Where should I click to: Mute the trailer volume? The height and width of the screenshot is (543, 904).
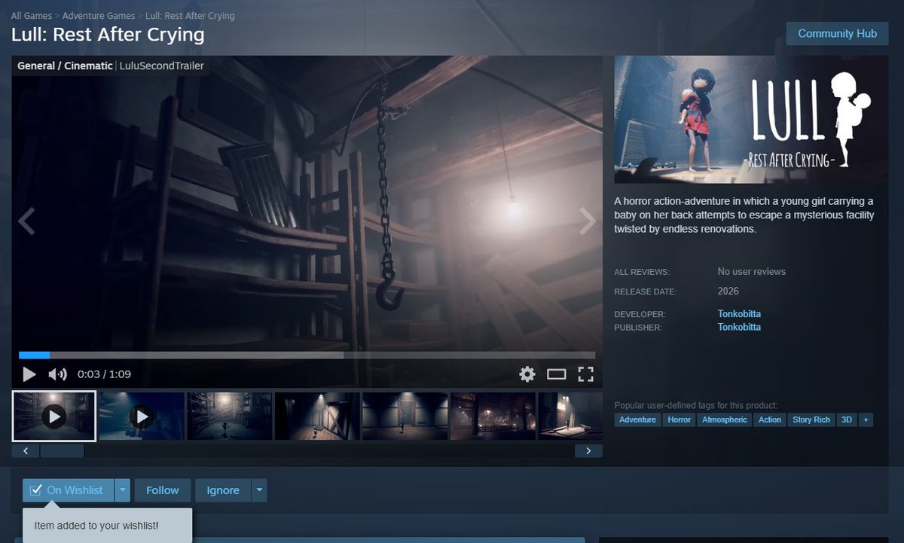pos(57,374)
